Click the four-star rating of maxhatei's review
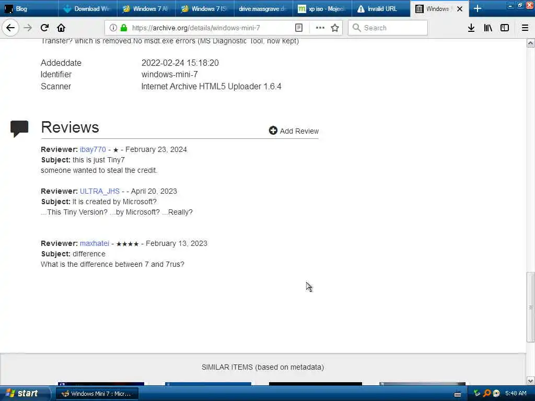535x401 pixels. point(127,244)
